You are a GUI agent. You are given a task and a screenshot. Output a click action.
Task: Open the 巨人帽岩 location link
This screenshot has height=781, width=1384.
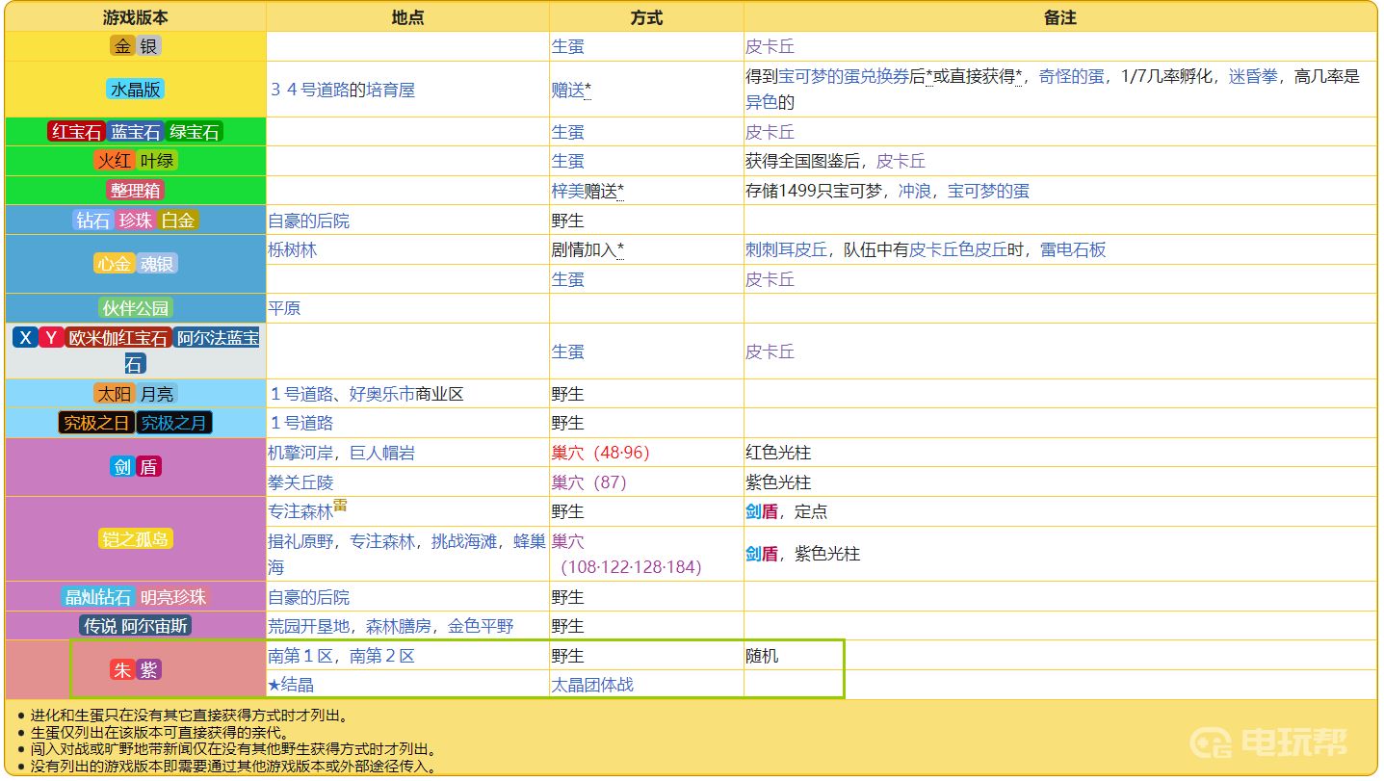pos(382,453)
